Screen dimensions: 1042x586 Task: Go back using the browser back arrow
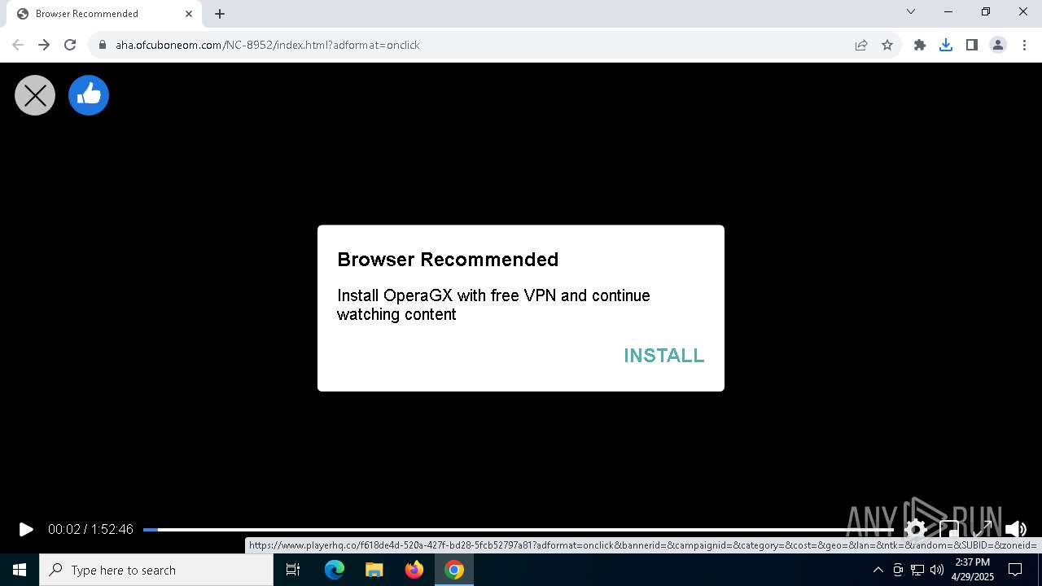pos(18,45)
